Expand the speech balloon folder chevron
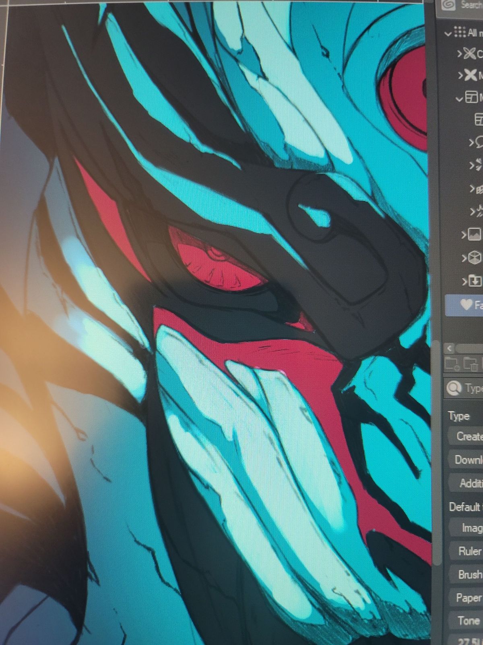Image resolution: width=483 pixels, height=645 pixels. [x=471, y=142]
